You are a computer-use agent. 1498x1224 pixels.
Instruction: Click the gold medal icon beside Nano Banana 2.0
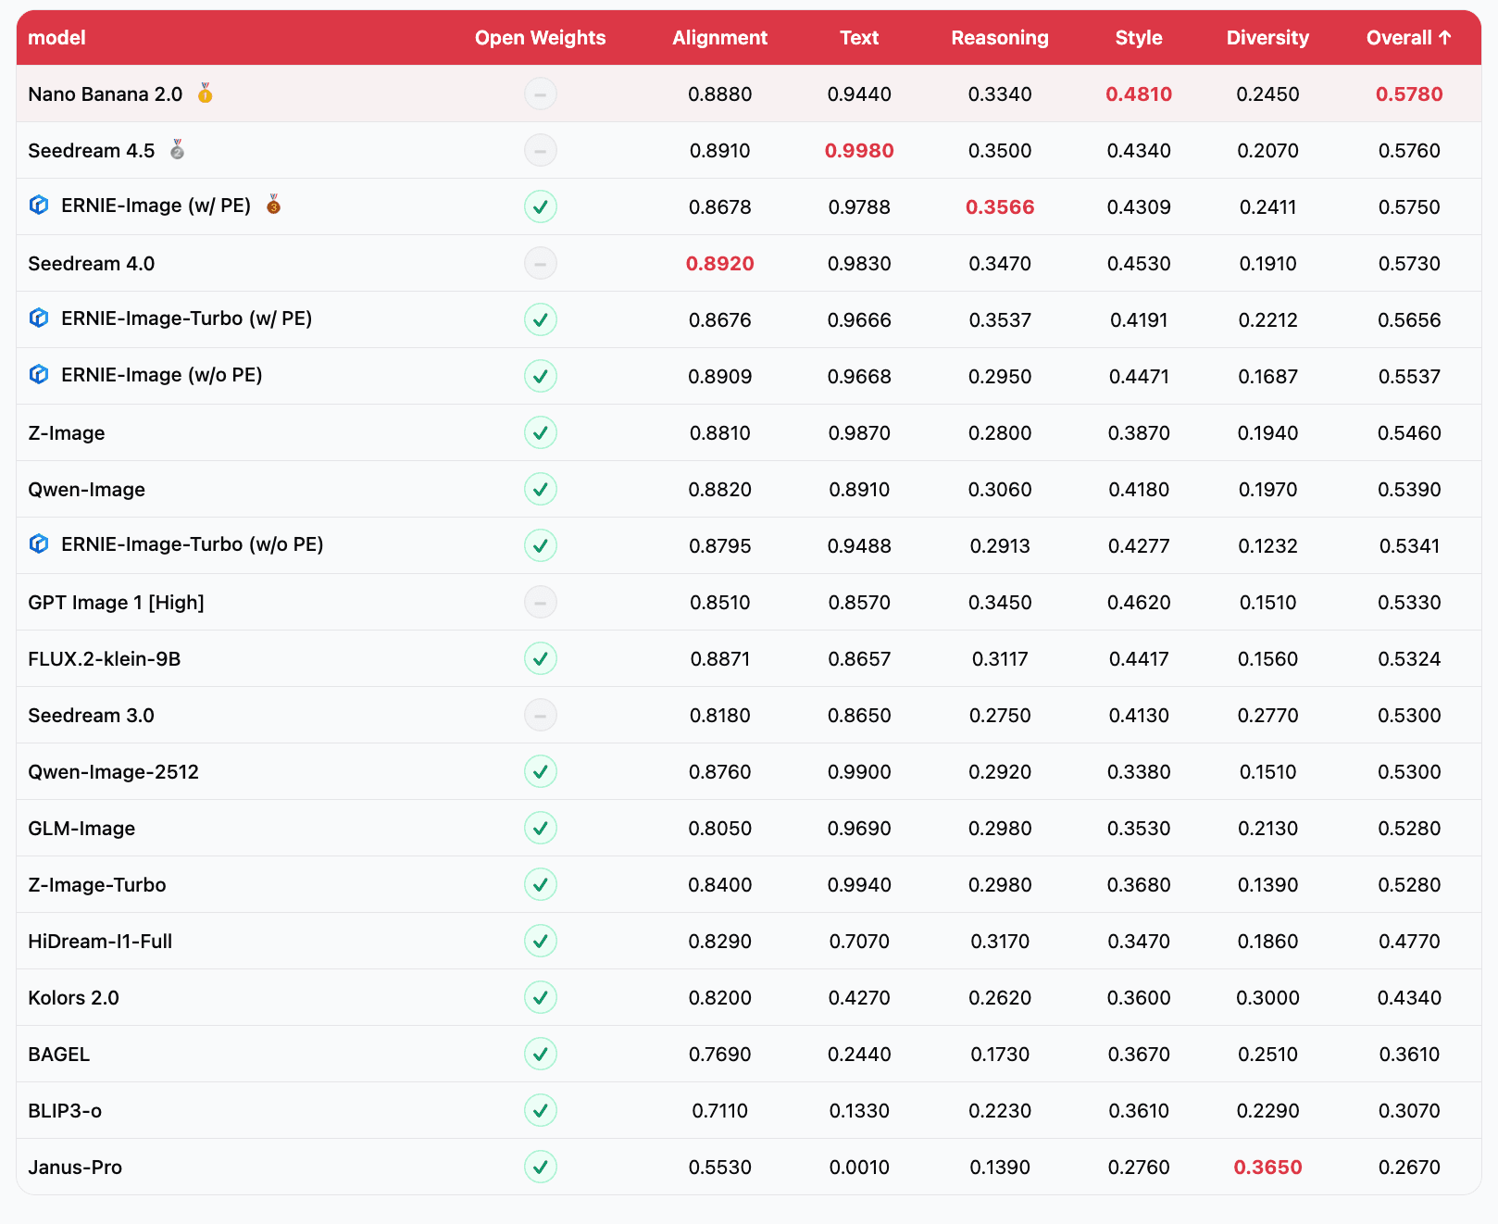point(206,94)
